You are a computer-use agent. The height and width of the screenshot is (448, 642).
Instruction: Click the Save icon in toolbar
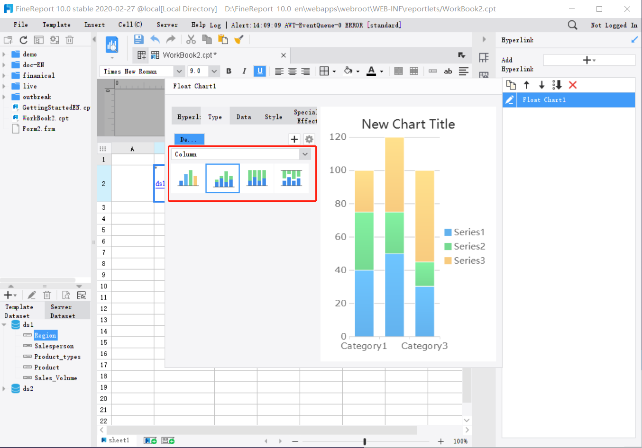coord(138,39)
